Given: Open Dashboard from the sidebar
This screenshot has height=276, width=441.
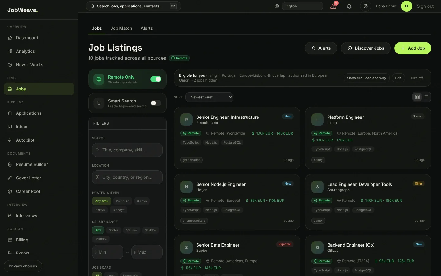Looking at the screenshot, I should coord(39,38).
